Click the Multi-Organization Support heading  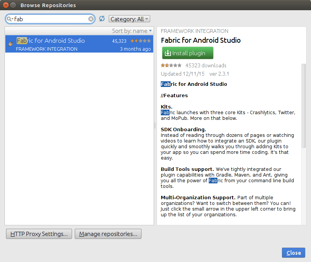(x=198, y=198)
